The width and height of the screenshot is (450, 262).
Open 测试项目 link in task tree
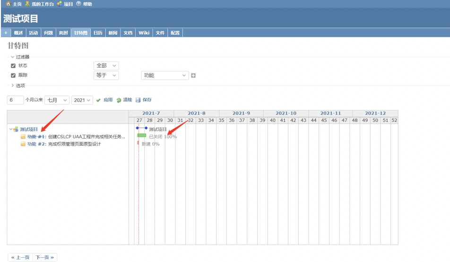(x=29, y=129)
